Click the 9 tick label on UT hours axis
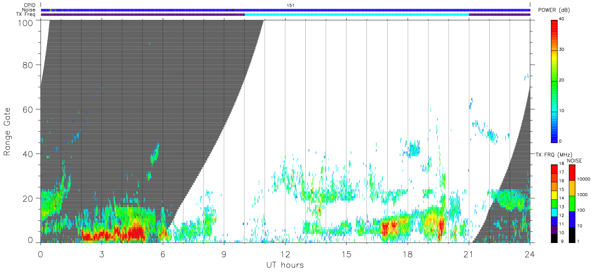 point(224,254)
